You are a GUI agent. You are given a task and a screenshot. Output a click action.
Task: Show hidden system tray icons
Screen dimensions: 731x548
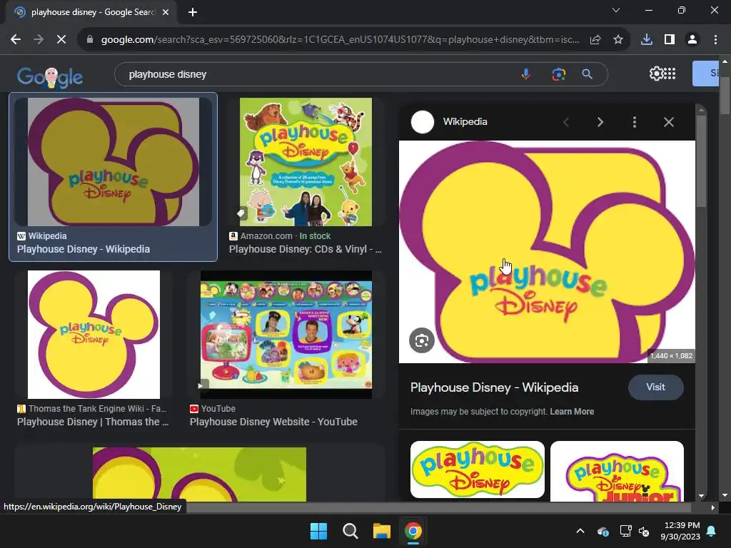(580, 531)
